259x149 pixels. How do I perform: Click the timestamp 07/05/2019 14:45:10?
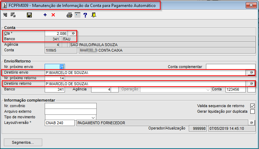[x=232, y=128]
